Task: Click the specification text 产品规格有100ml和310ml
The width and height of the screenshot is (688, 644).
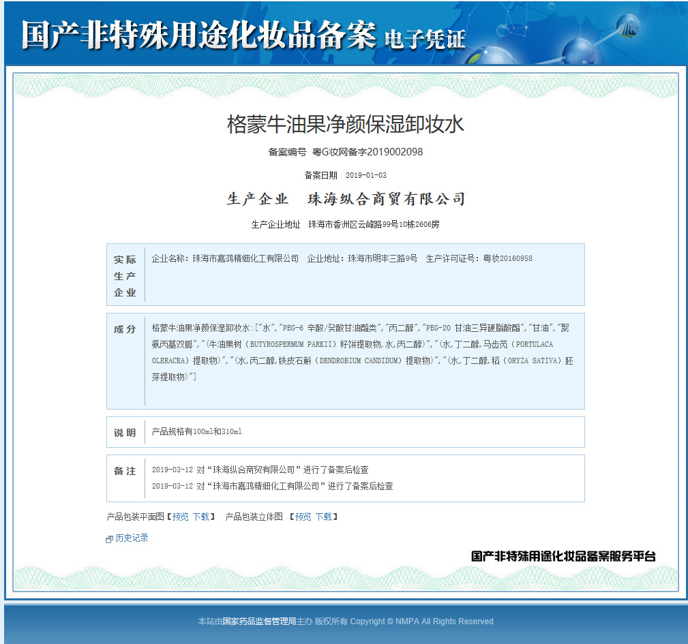Action: point(196,432)
